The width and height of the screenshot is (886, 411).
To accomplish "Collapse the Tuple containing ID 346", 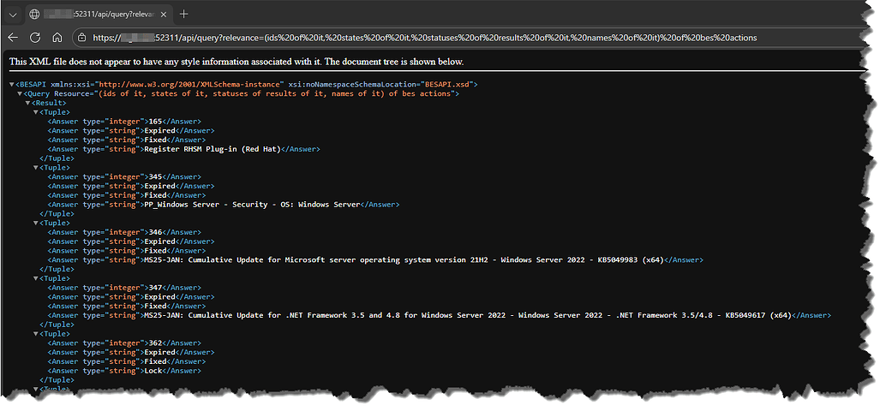I will 36,223.
